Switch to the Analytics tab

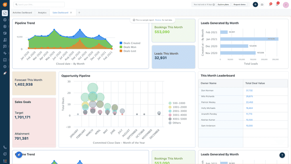click(42, 13)
